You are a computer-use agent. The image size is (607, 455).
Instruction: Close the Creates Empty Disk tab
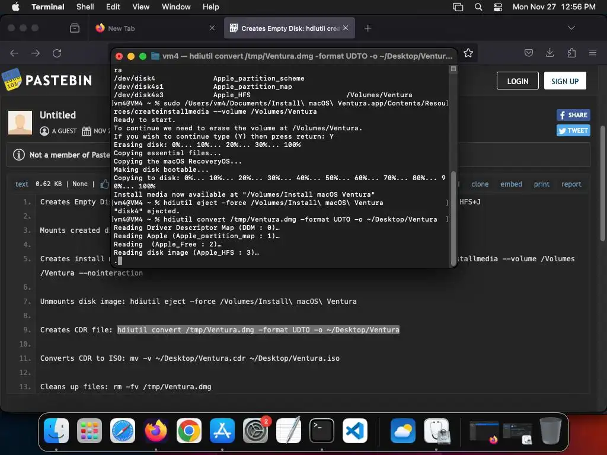[346, 28]
